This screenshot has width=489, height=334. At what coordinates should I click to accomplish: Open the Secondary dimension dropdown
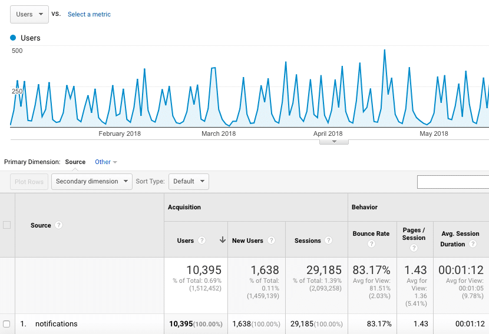coord(92,182)
